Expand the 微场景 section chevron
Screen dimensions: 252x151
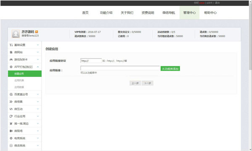[x=38, y=102]
